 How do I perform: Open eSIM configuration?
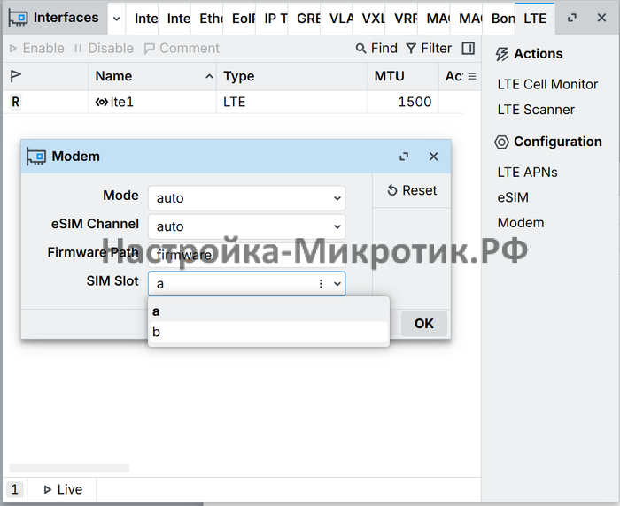513,197
